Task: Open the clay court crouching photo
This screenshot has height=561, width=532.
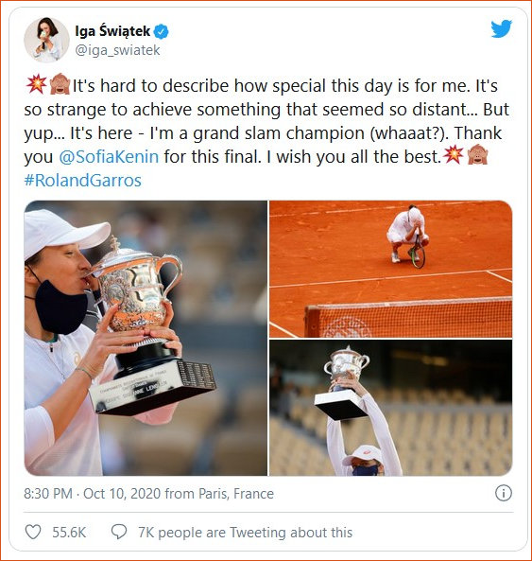Action: [x=391, y=269]
